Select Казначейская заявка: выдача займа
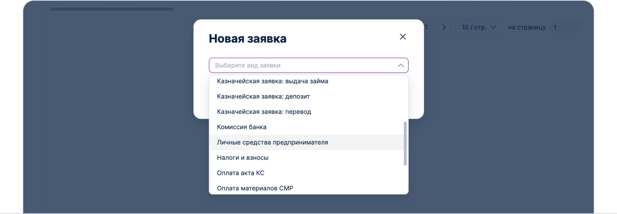Screen dimensions: 617x214 pyautogui.click(x=273, y=81)
